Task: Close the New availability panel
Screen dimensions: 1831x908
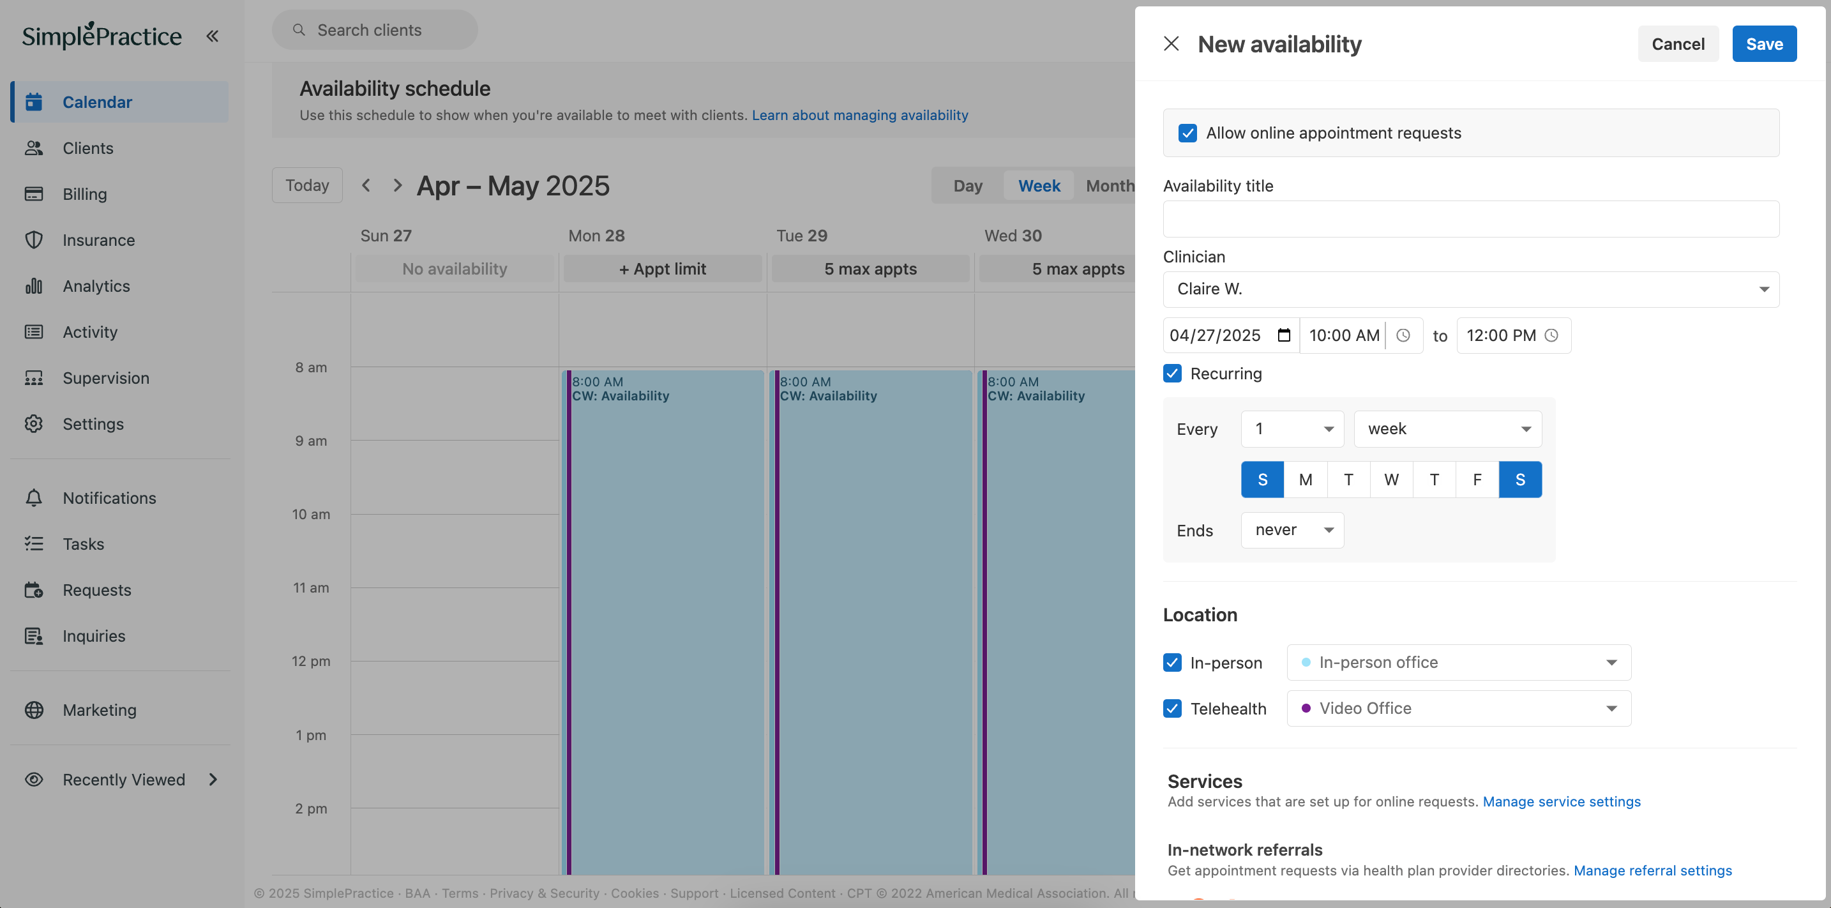Action: click(1171, 44)
